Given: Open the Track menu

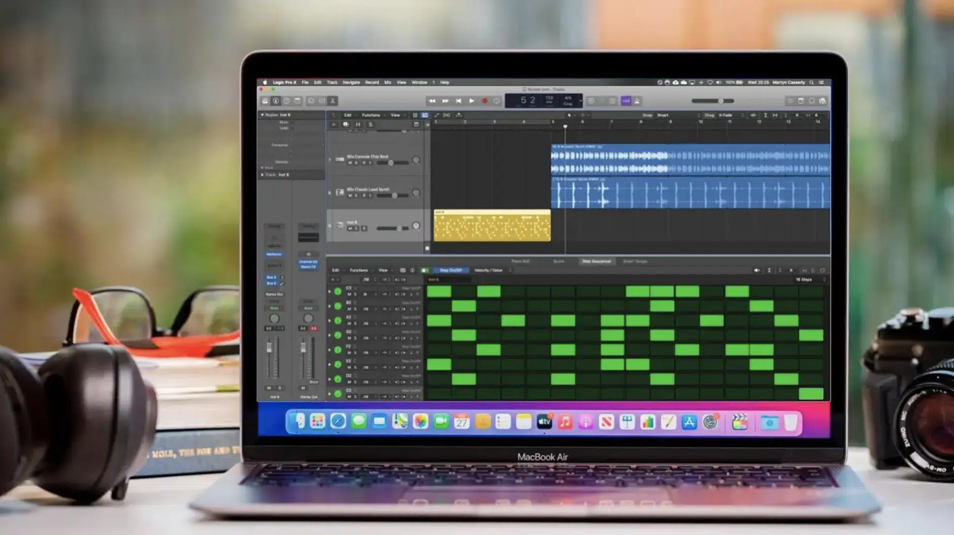Looking at the screenshot, I should tap(332, 82).
